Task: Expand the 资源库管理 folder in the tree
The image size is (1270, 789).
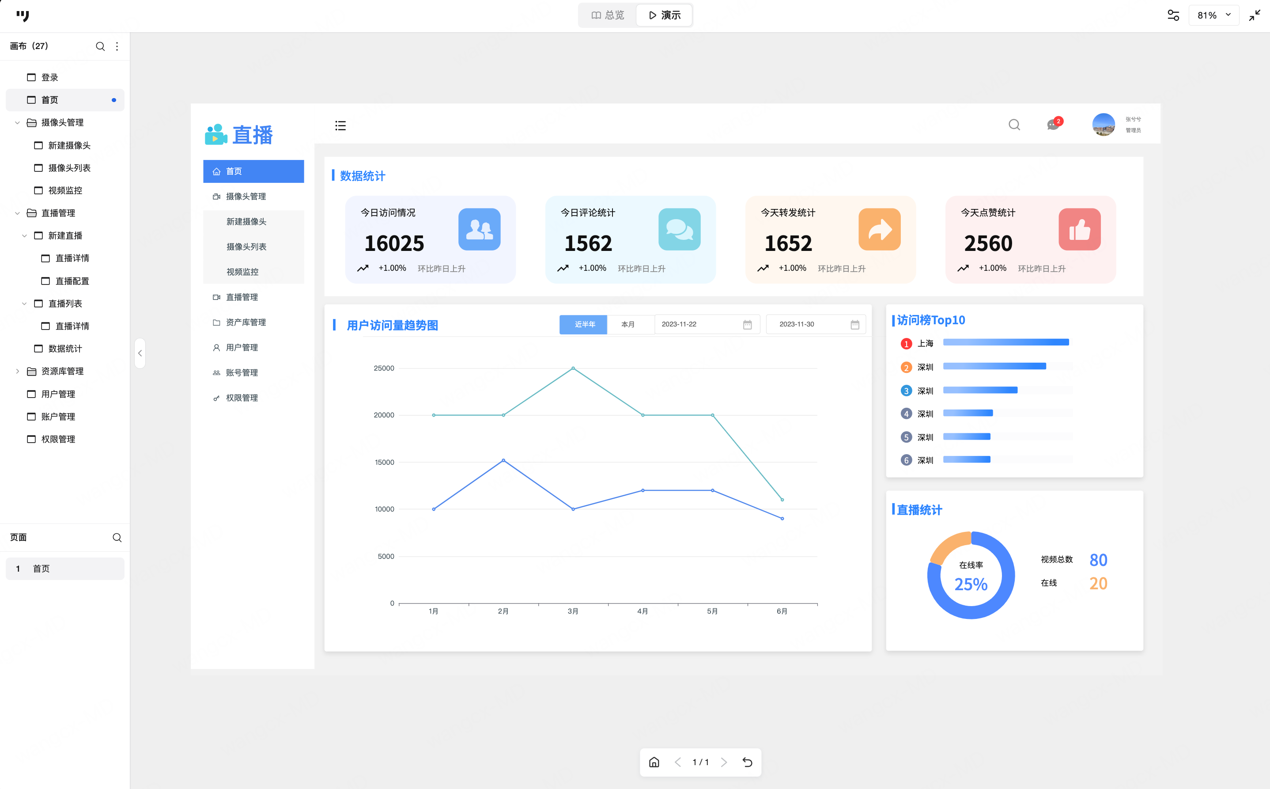Action: coord(17,371)
